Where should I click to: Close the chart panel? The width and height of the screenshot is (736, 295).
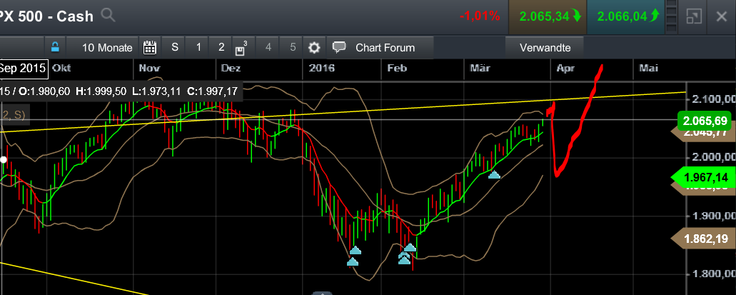[x=722, y=16]
